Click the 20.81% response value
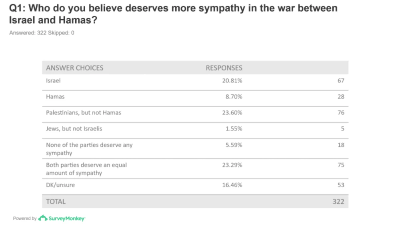 [232, 81]
